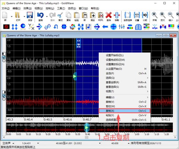Choose 剪切(W) in the context menu
Viewport: 179px width, 149px height.
tap(125, 106)
